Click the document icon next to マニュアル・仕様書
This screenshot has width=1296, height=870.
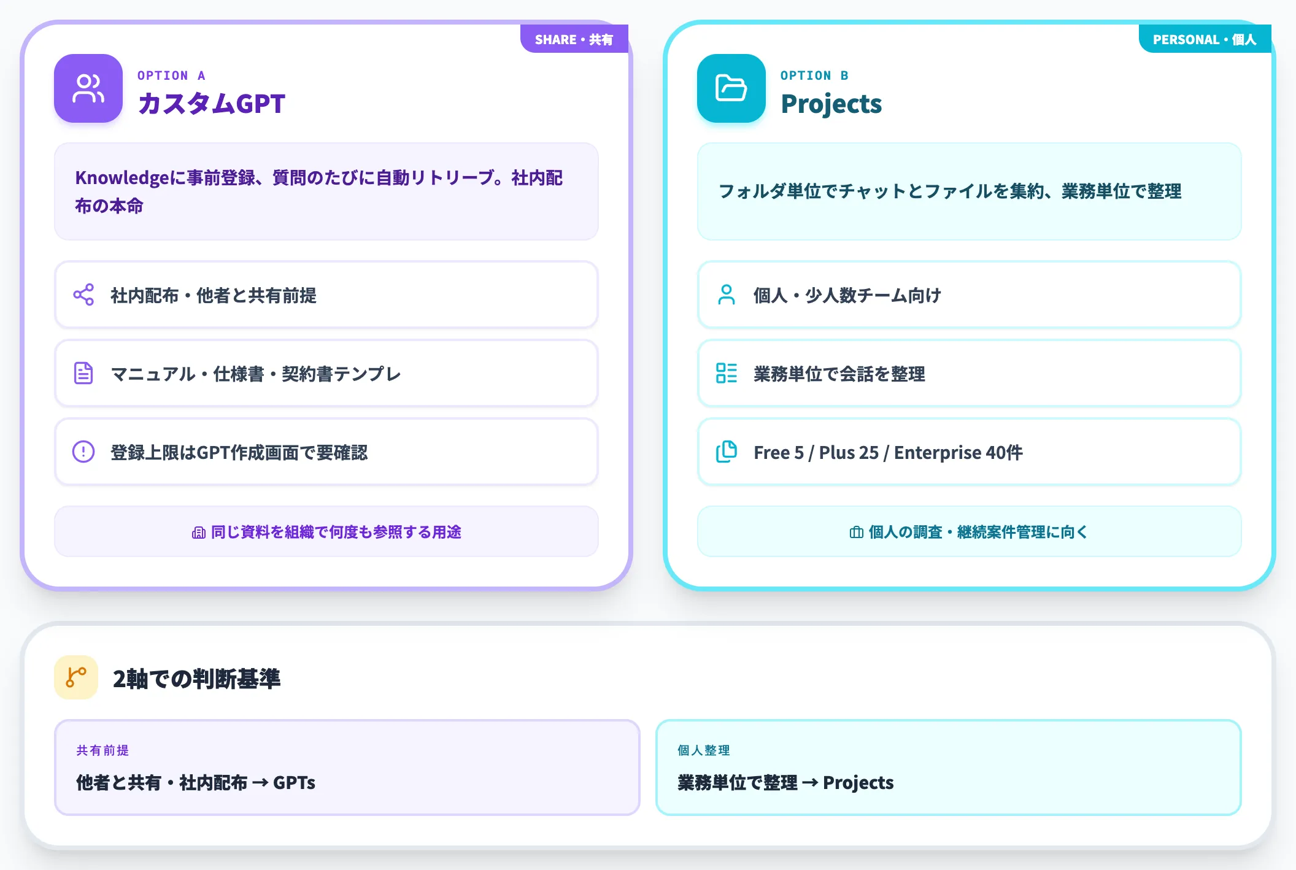(x=83, y=373)
